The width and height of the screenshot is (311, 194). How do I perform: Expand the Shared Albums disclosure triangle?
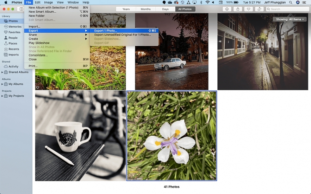(2, 72)
